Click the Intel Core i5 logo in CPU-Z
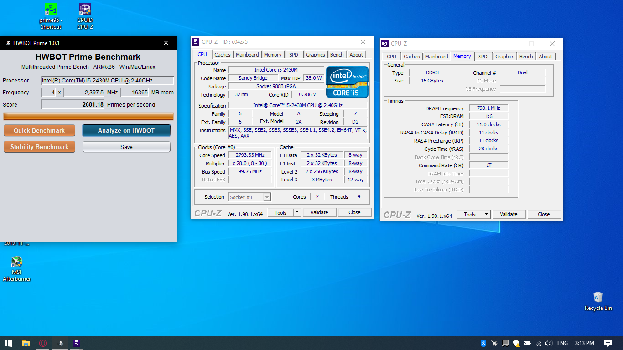The image size is (623, 350). click(347, 82)
